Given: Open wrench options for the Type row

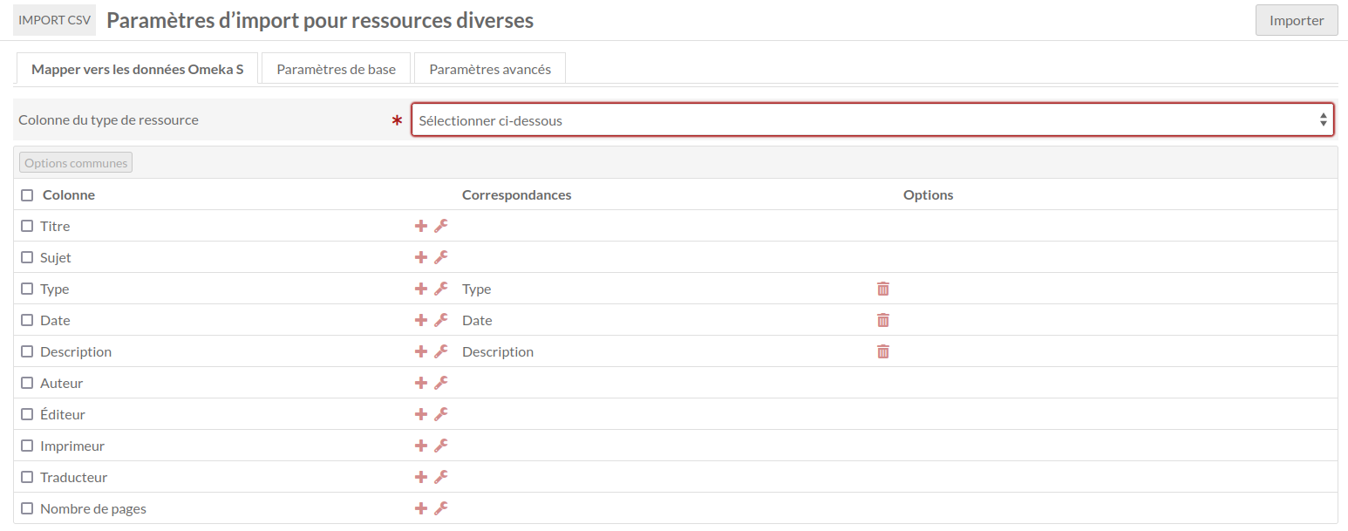Looking at the screenshot, I should (x=441, y=289).
